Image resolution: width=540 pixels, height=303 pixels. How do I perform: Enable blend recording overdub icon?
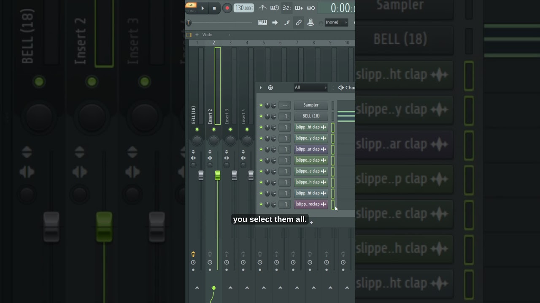click(x=299, y=8)
